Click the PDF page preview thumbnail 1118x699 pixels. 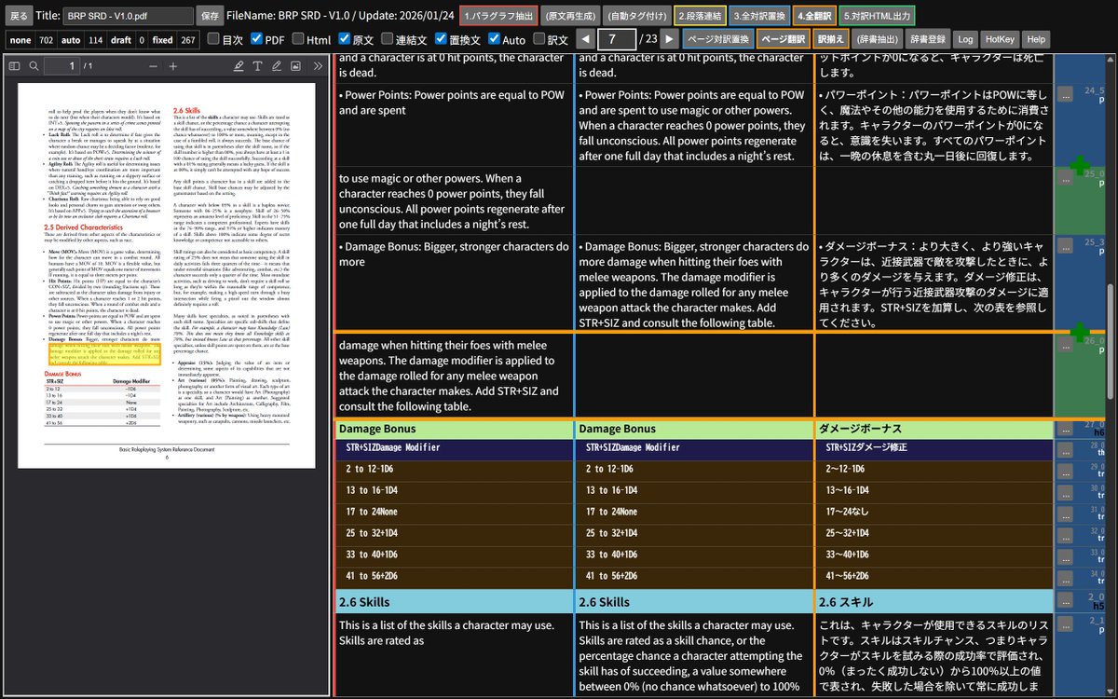tap(169, 275)
